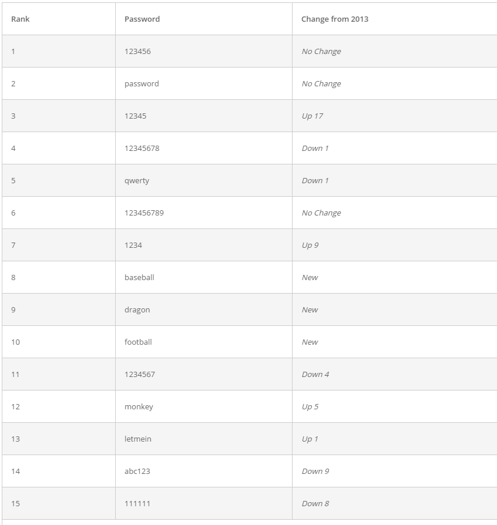497x525 pixels.
Task: Click the Up 9 change value
Action: [x=310, y=245]
